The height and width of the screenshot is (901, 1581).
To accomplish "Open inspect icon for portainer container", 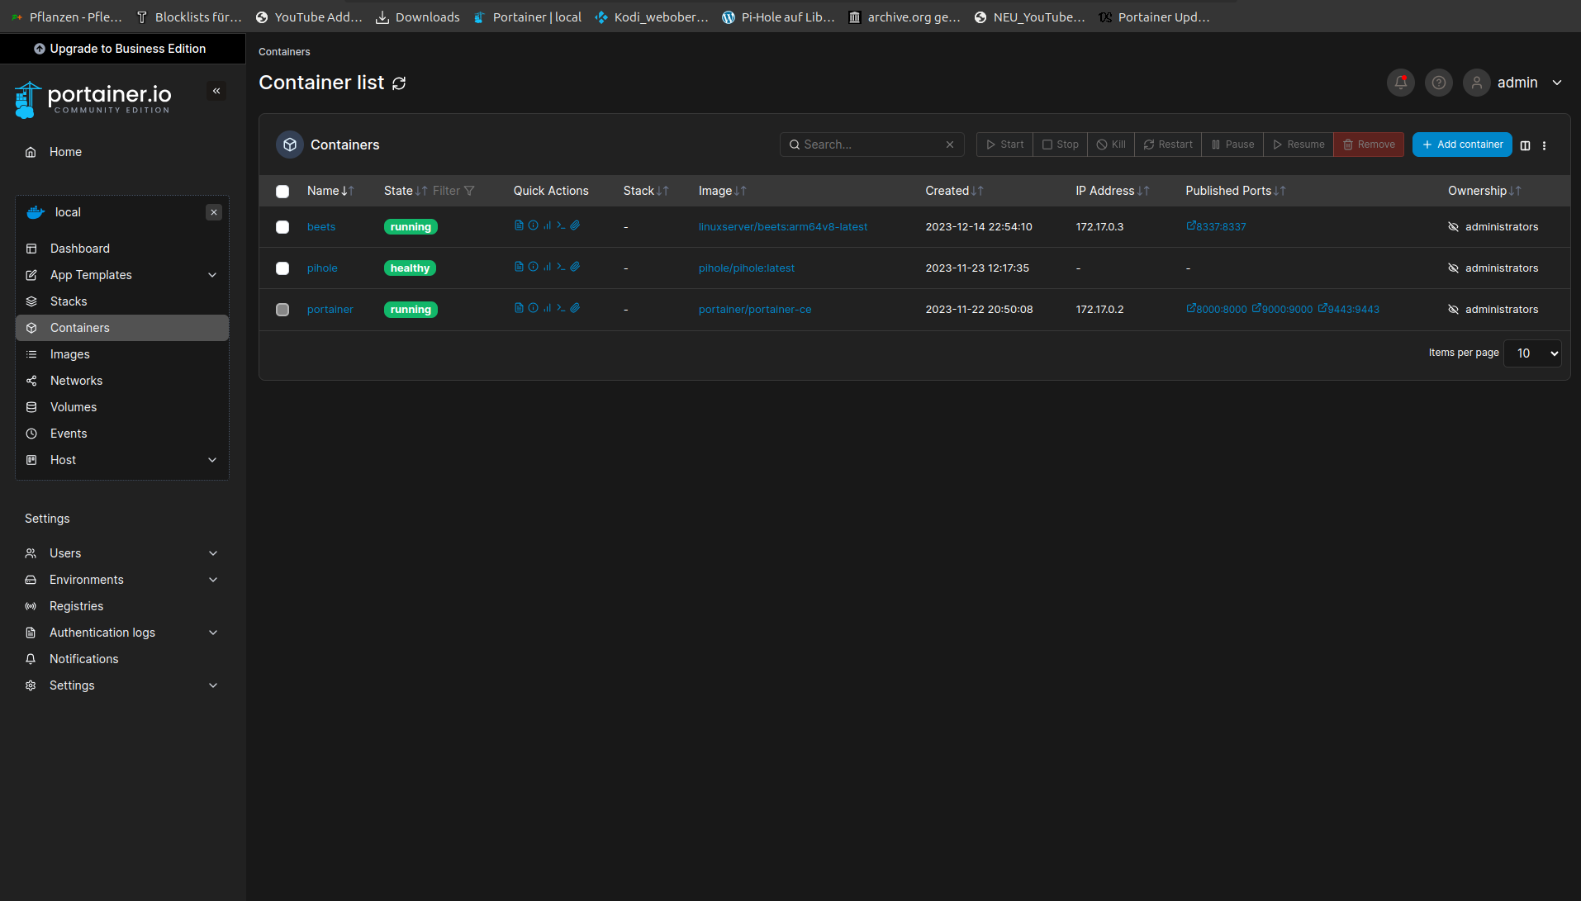I will tap(533, 308).
